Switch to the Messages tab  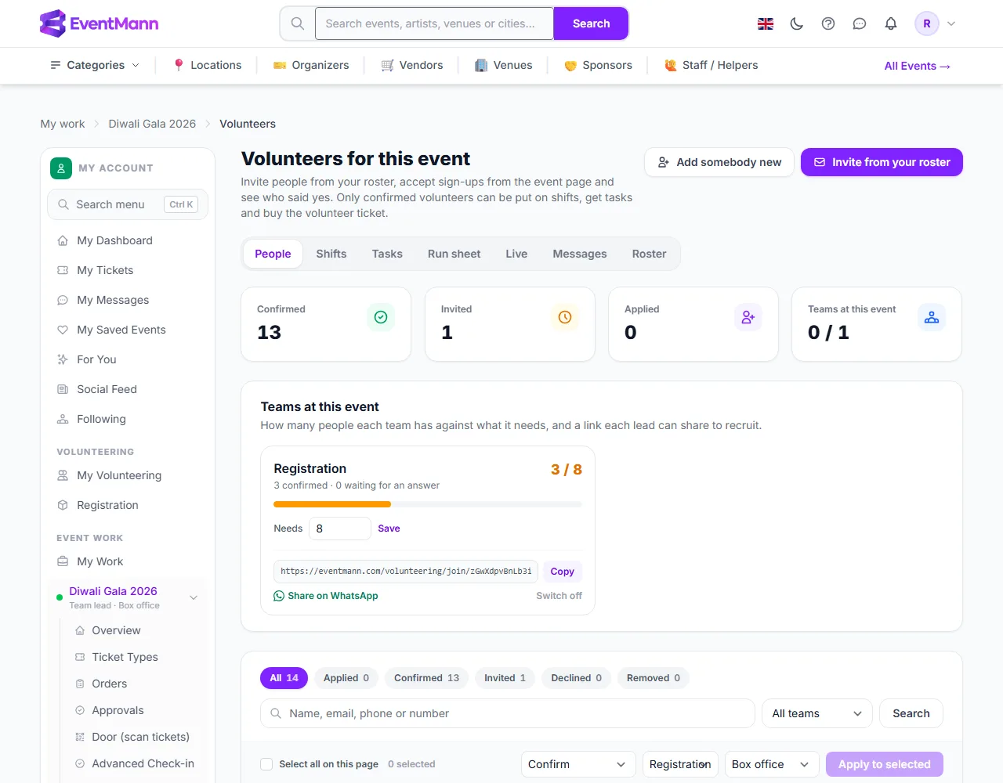click(x=580, y=254)
